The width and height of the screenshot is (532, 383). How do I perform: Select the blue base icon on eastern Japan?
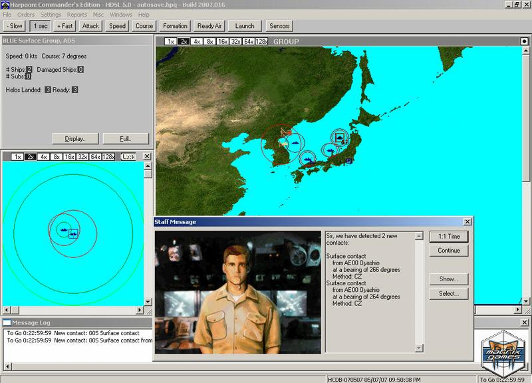[x=348, y=160]
